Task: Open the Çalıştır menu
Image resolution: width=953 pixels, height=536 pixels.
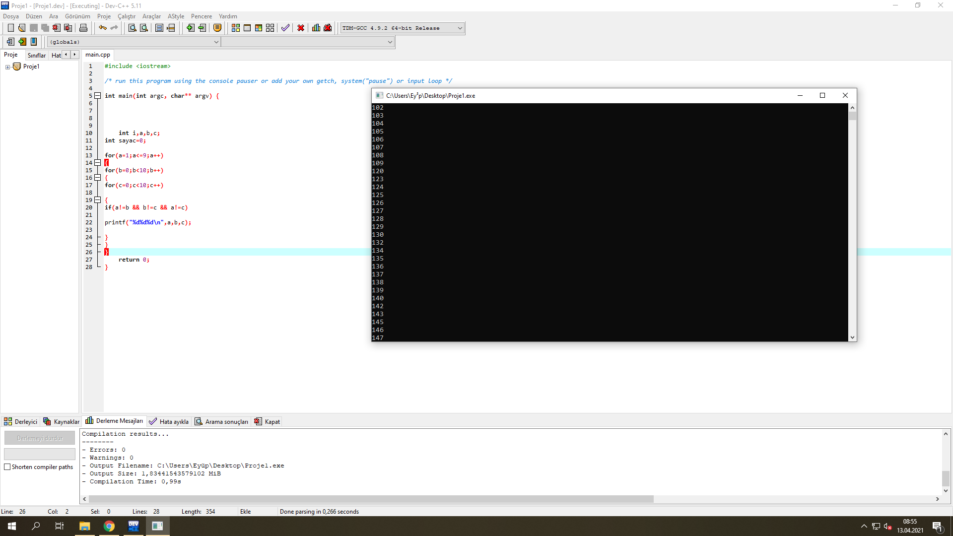Action: (127, 16)
